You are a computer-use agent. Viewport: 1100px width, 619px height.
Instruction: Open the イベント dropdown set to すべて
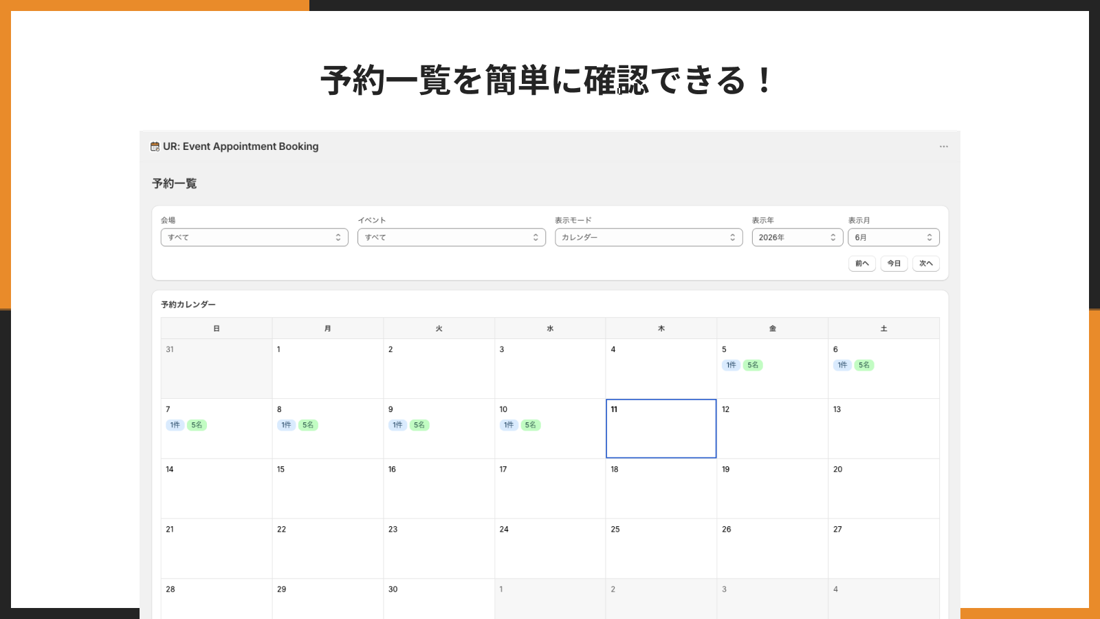(452, 237)
